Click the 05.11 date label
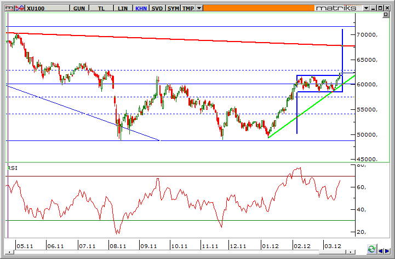This screenshot has height=259, width=395. tap(25, 246)
